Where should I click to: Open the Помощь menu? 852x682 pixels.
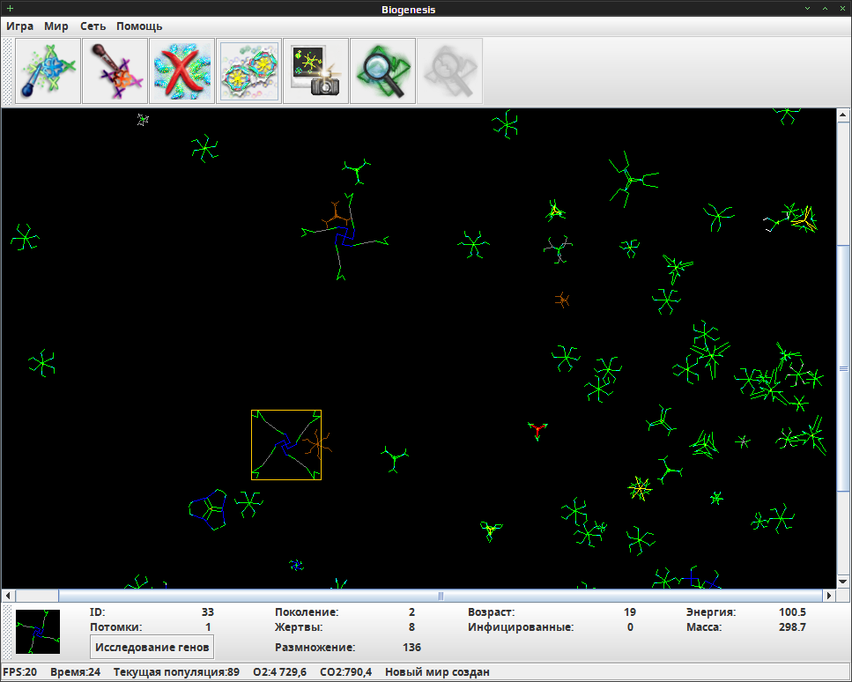(x=139, y=26)
